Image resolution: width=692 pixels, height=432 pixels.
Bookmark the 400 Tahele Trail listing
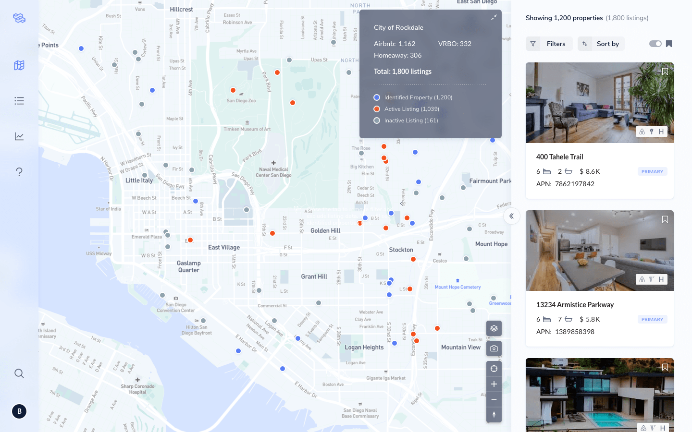(665, 72)
